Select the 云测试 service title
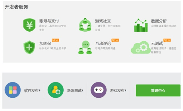This screenshot has height=111, width=183. [157, 44]
